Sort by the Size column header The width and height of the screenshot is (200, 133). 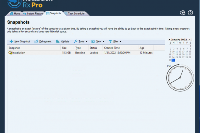[x=67, y=48]
